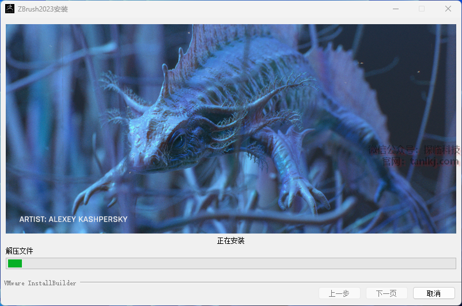The image size is (462, 306).
Task: Click the ARTIST: ALEXEY KASHPERSKY credit text
Action: click(73, 219)
